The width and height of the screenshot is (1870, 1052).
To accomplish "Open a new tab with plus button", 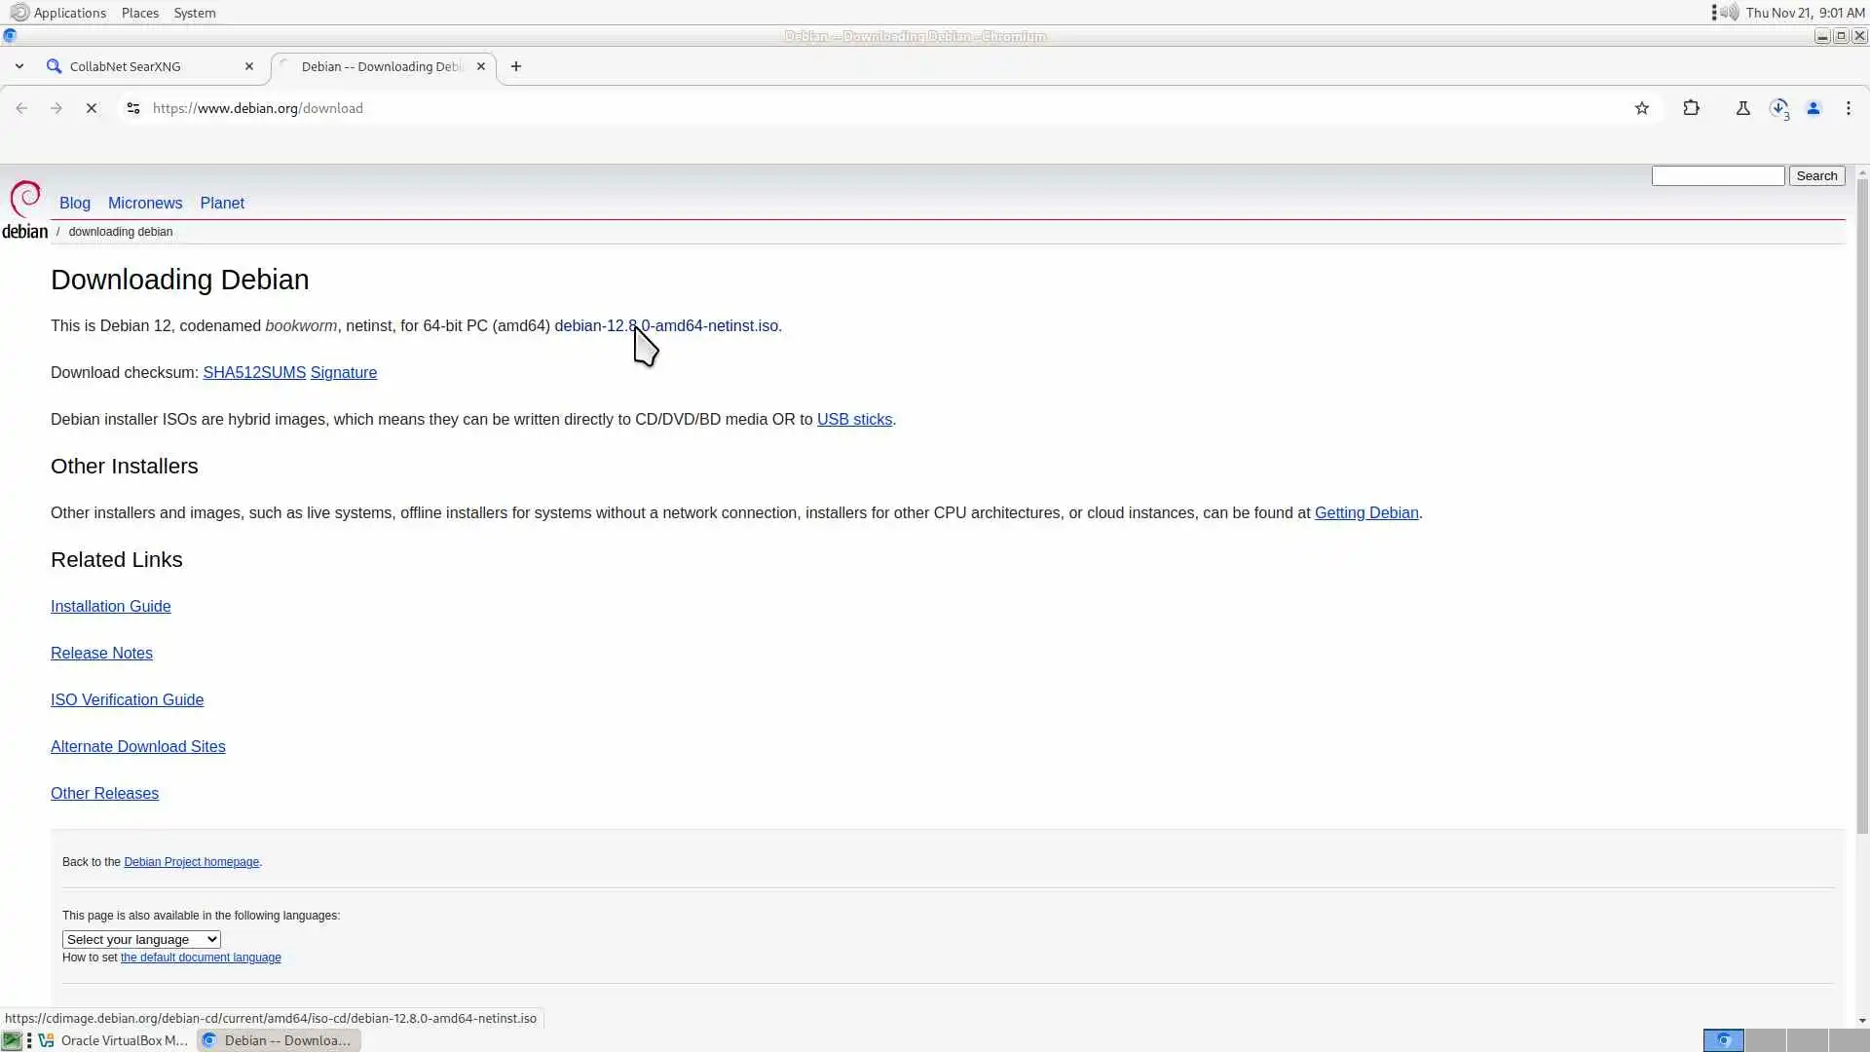I will coord(516,66).
